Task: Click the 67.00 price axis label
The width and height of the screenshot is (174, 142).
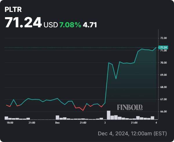Action: pyautogui.click(x=164, y=99)
